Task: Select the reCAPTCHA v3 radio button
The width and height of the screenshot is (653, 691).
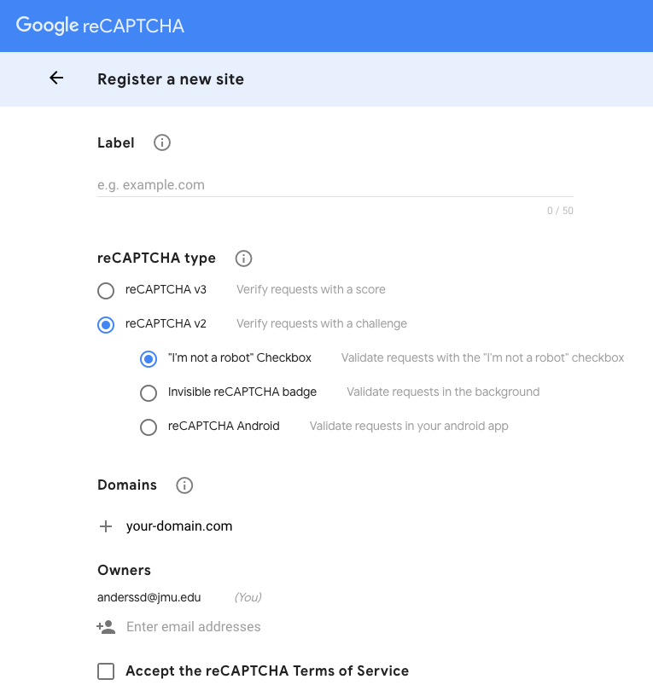Action: (x=106, y=291)
